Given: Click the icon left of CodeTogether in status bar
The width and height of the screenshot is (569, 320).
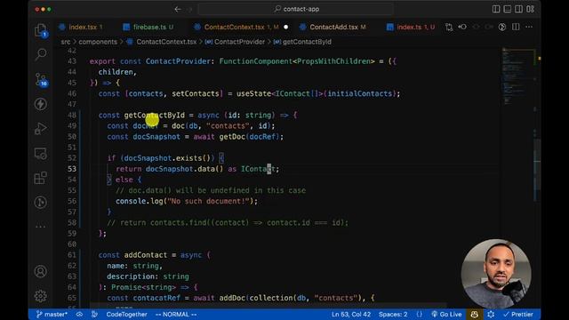Looking at the screenshot, I should click(x=94, y=314).
